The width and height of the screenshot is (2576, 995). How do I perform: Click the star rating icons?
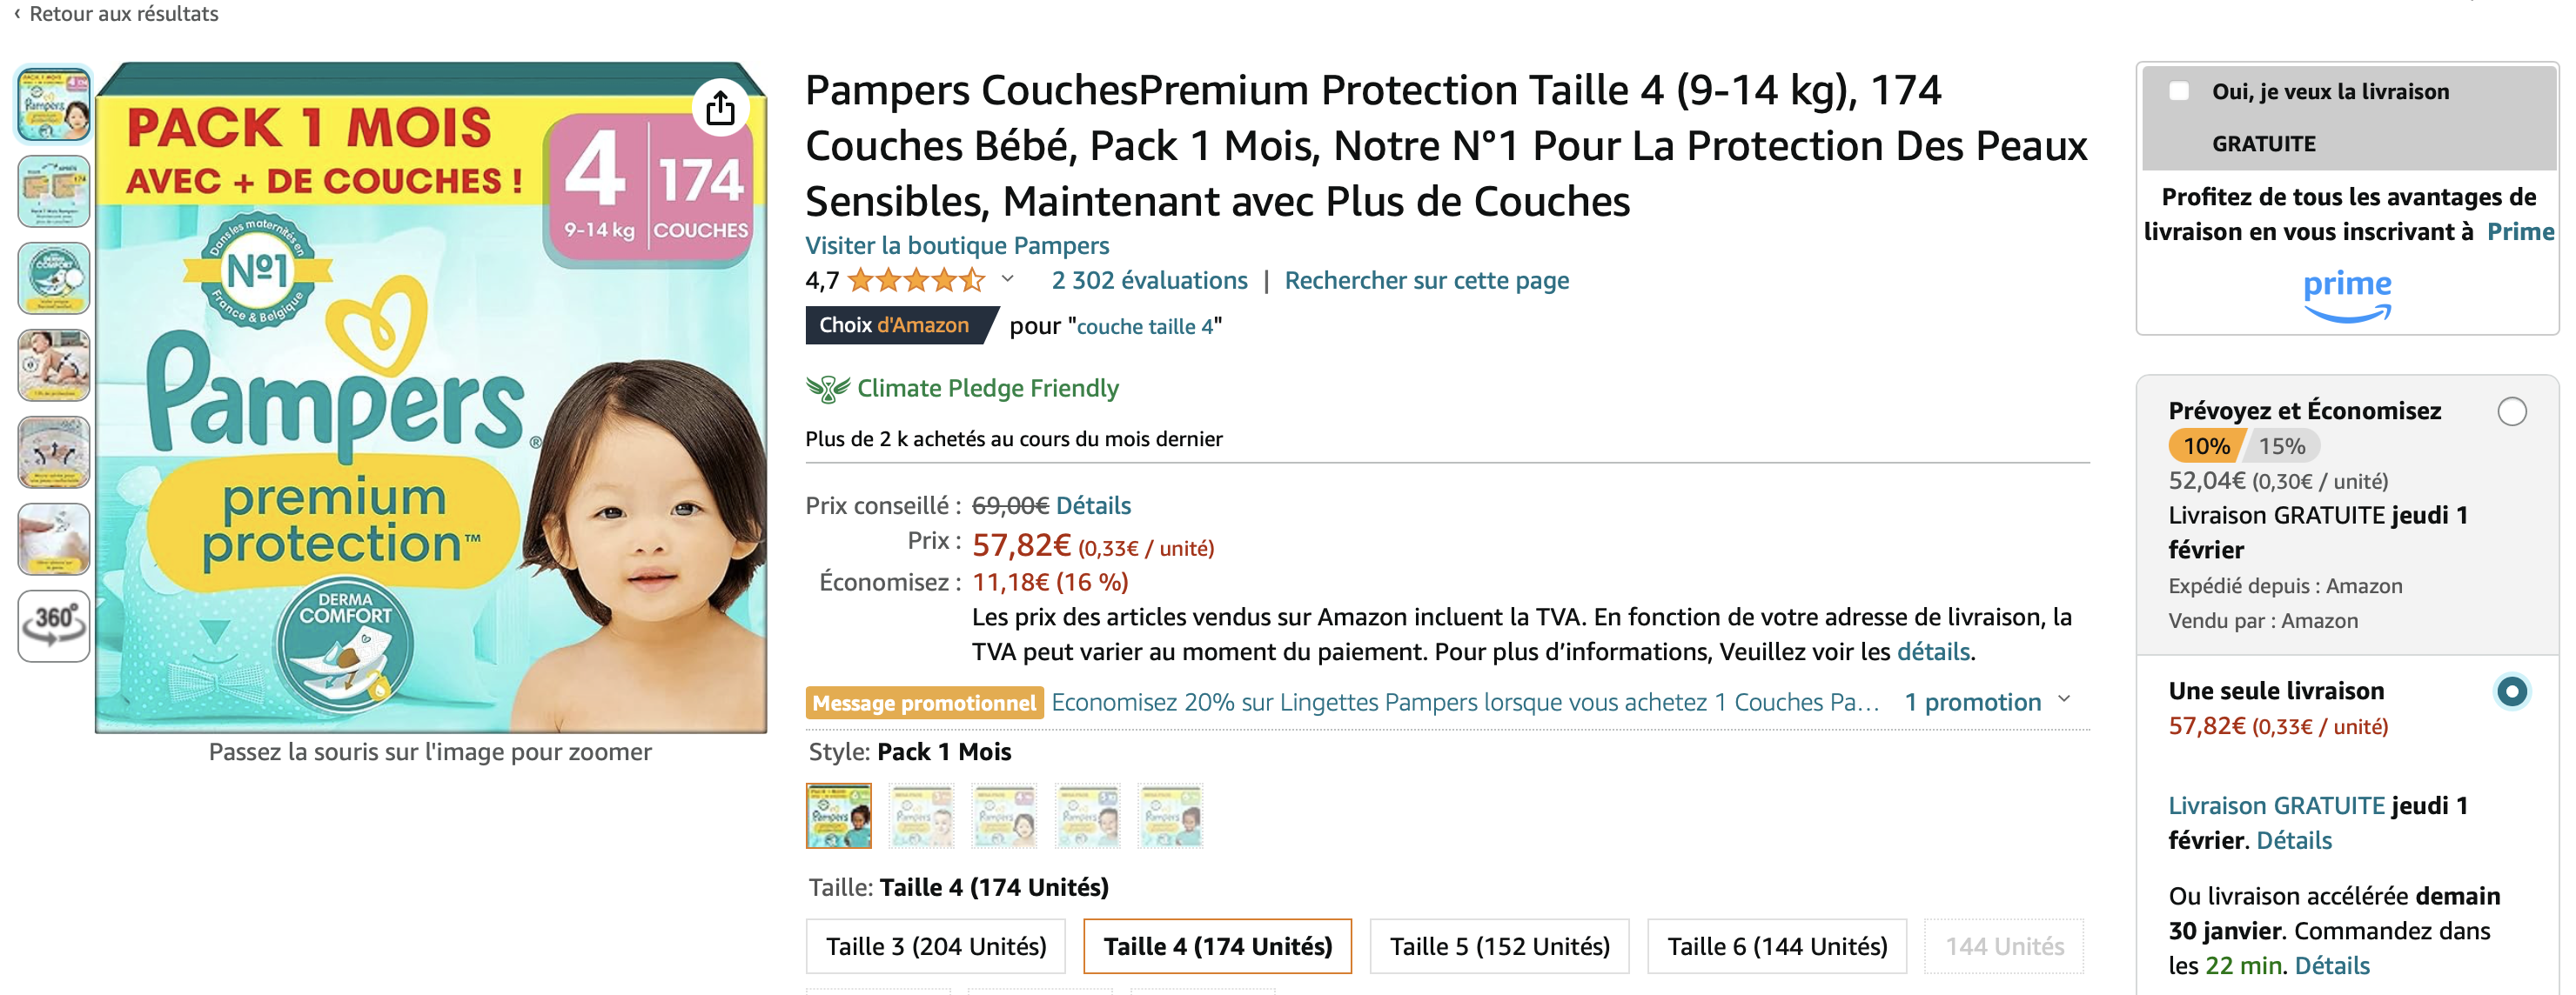pyautogui.click(x=915, y=281)
